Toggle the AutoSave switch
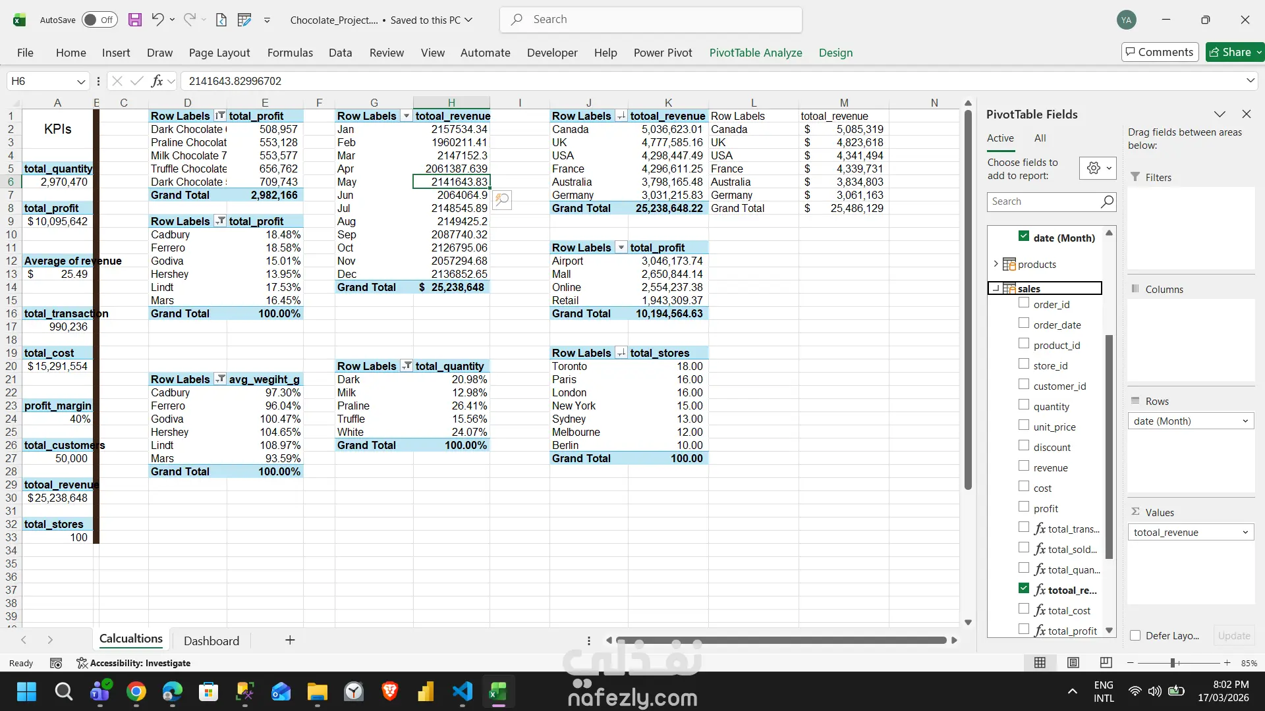This screenshot has height=711, width=1265. 99,20
